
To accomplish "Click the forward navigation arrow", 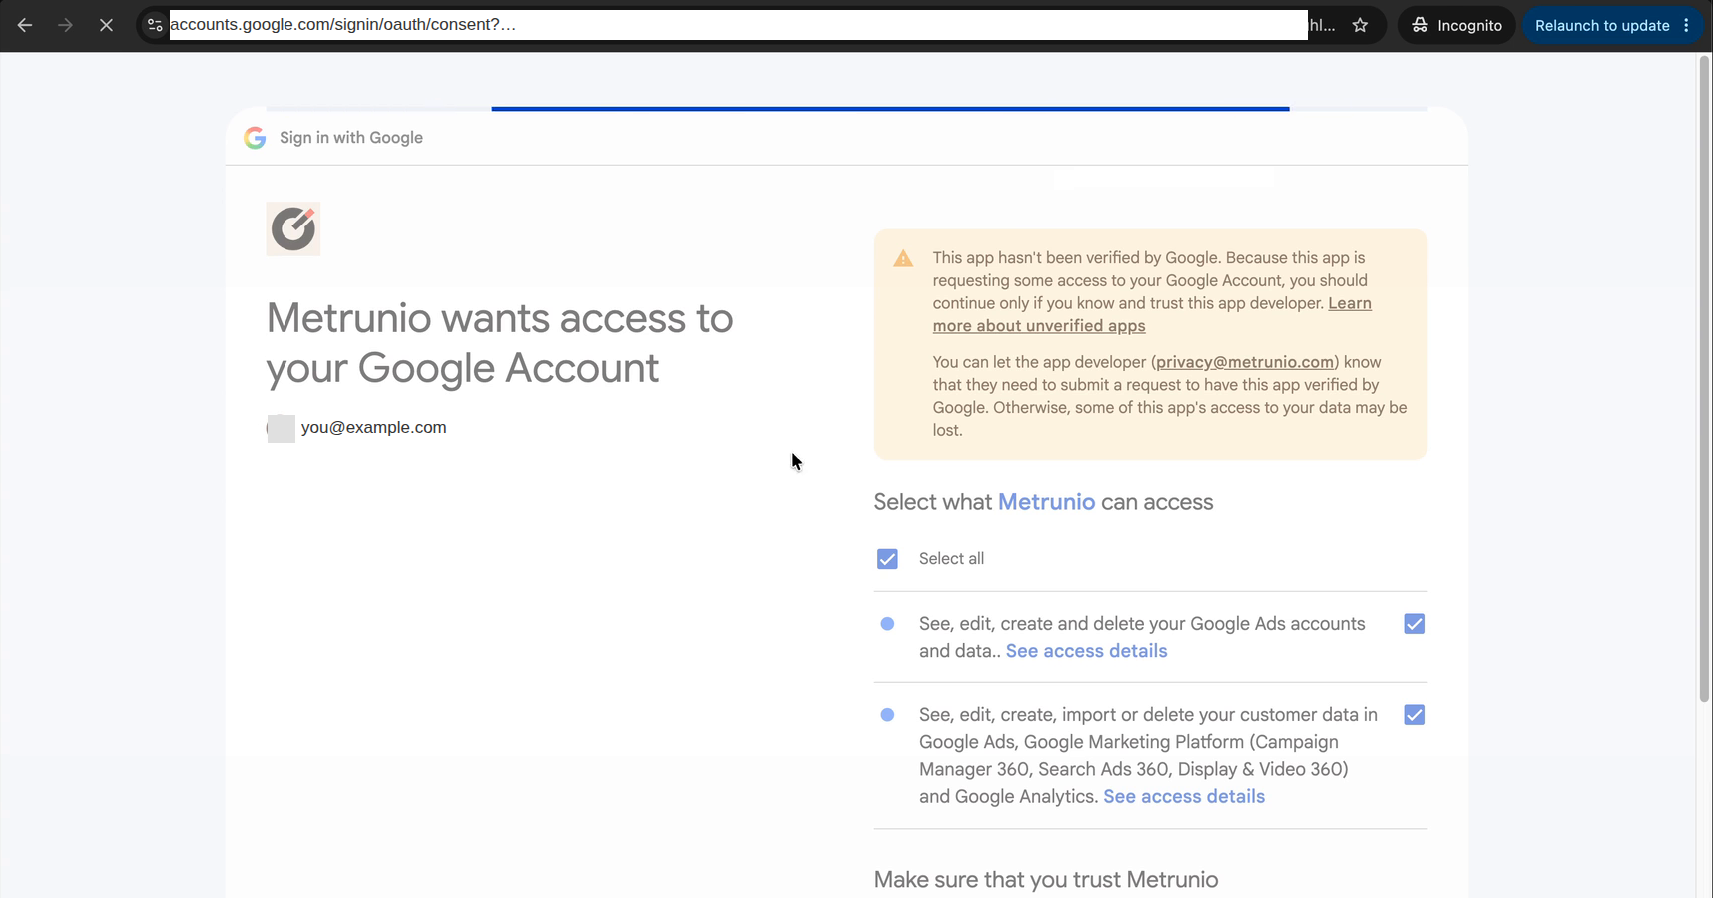I will (x=65, y=25).
